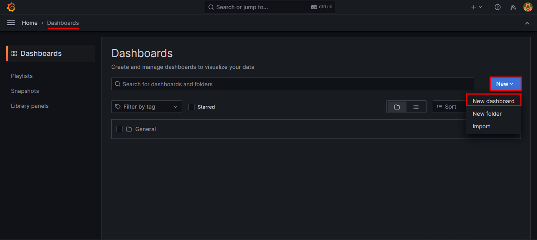Click the New button
This screenshot has height=240, width=537.
click(x=505, y=83)
